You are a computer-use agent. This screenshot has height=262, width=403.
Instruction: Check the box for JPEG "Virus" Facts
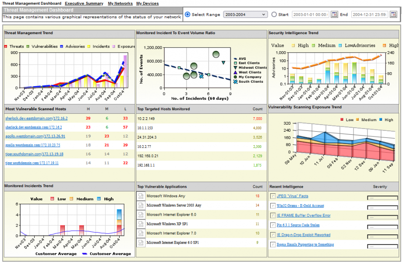(273, 196)
